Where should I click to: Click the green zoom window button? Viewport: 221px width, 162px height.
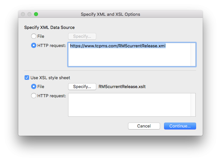(36, 14)
